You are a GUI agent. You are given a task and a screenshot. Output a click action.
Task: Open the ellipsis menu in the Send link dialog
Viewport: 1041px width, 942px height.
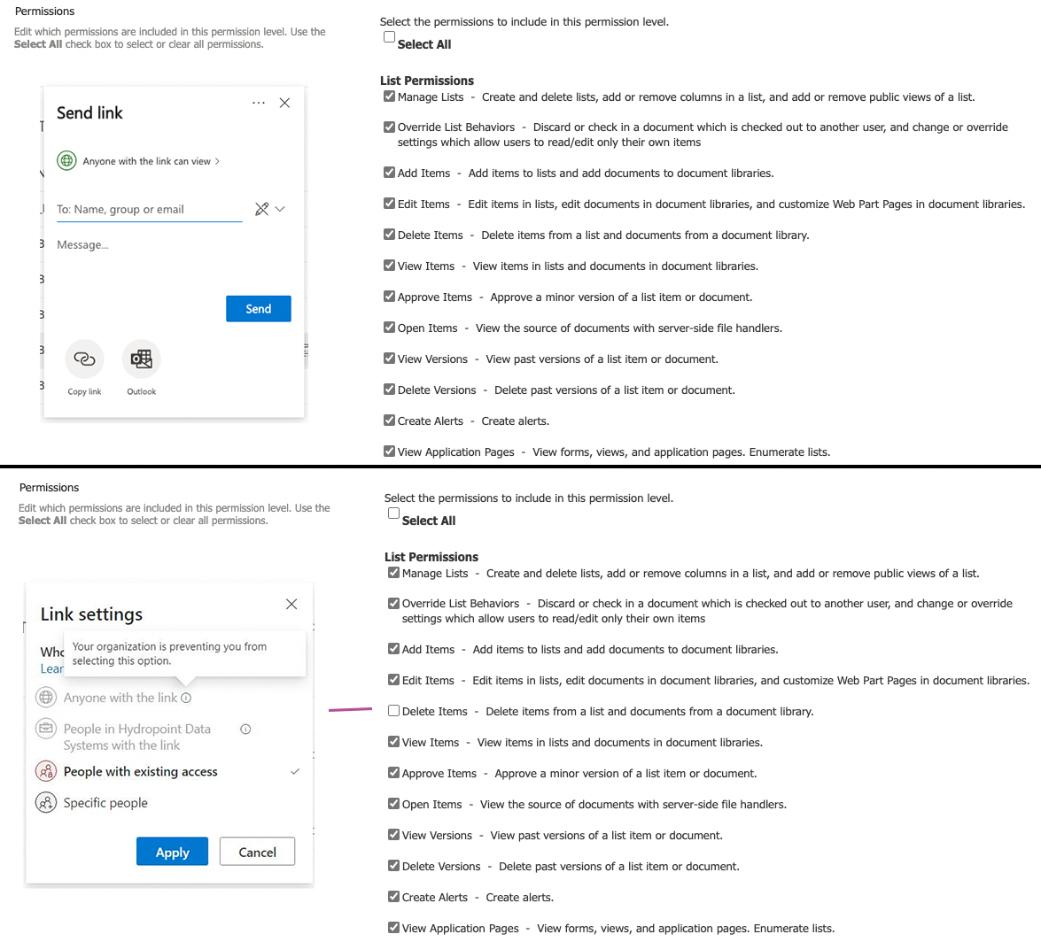point(258,102)
